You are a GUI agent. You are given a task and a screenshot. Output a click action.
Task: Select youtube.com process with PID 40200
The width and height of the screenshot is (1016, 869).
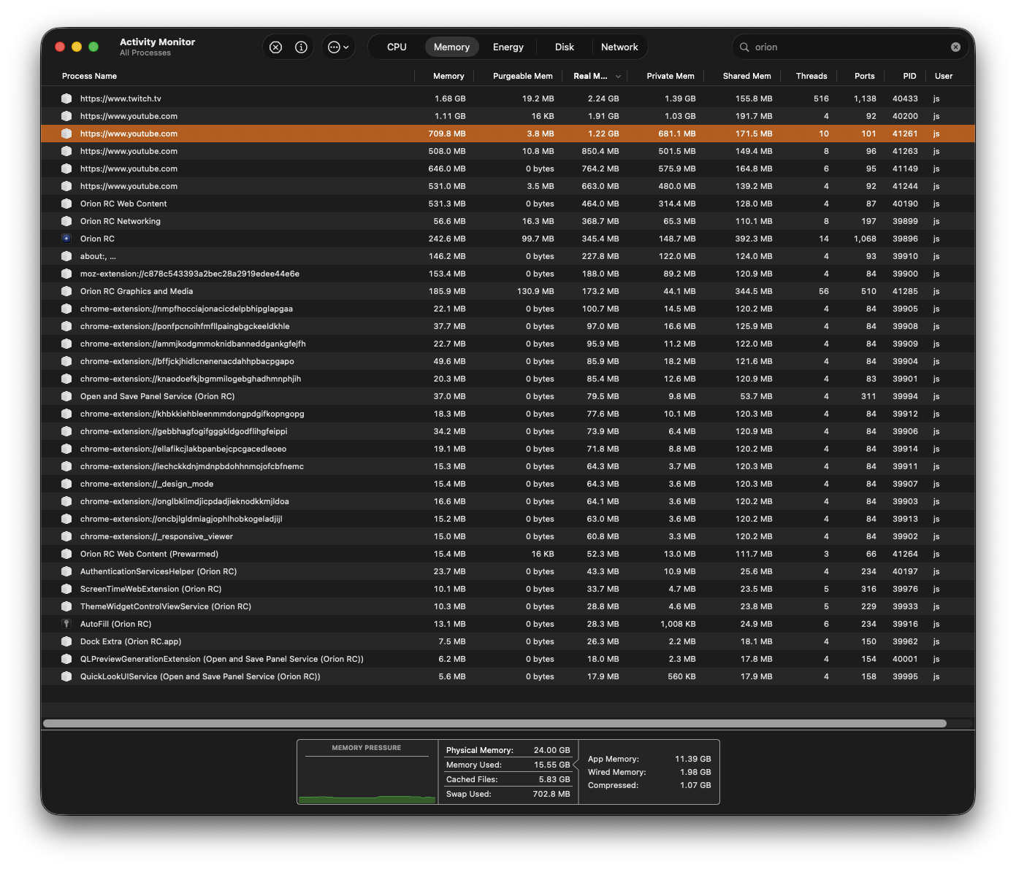click(x=508, y=116)
